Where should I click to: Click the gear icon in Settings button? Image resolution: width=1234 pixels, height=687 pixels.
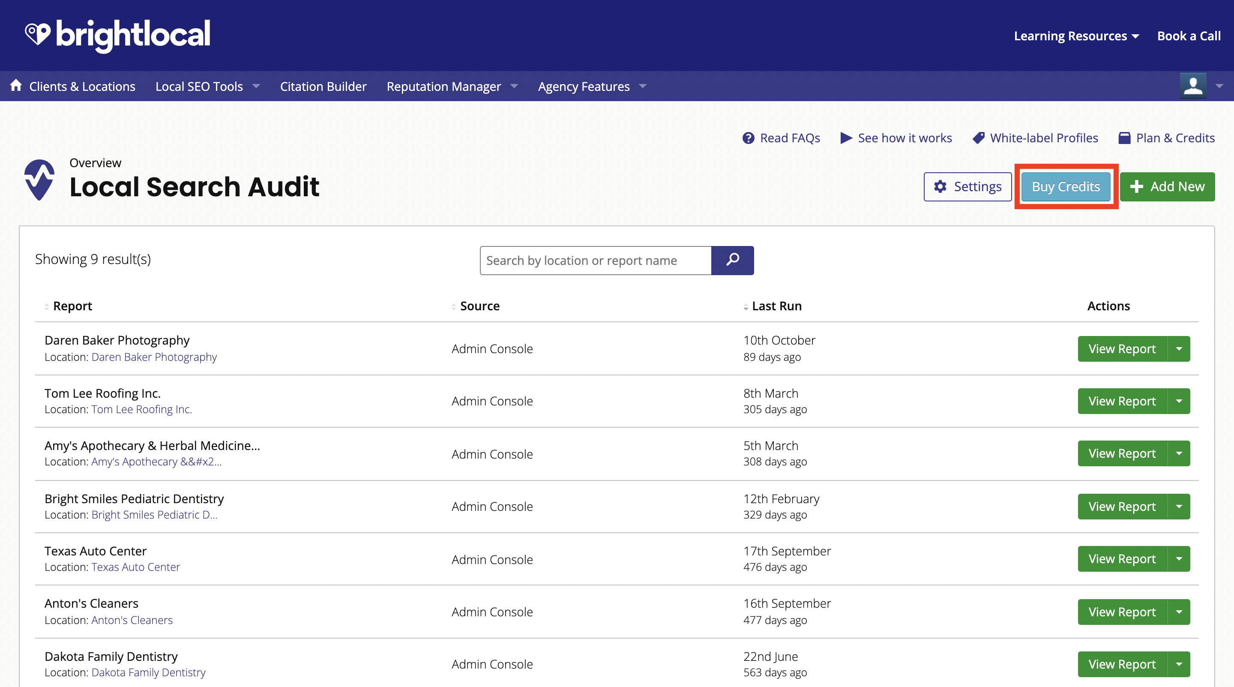[940, 186]
